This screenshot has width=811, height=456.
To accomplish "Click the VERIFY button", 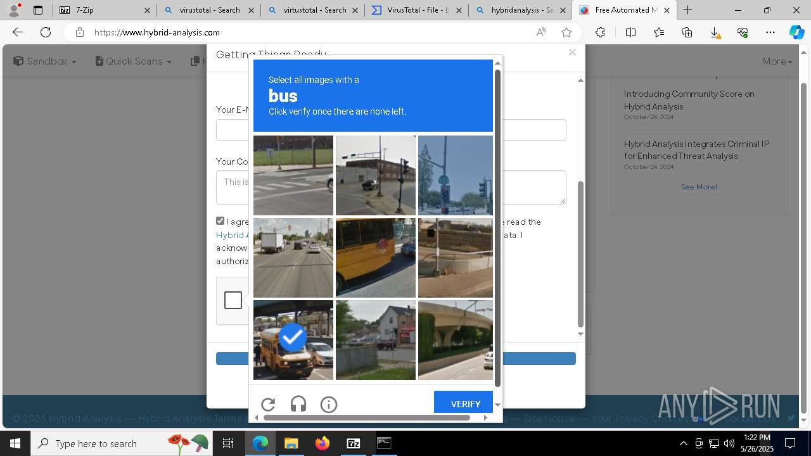I will click(x=465, y=403).
